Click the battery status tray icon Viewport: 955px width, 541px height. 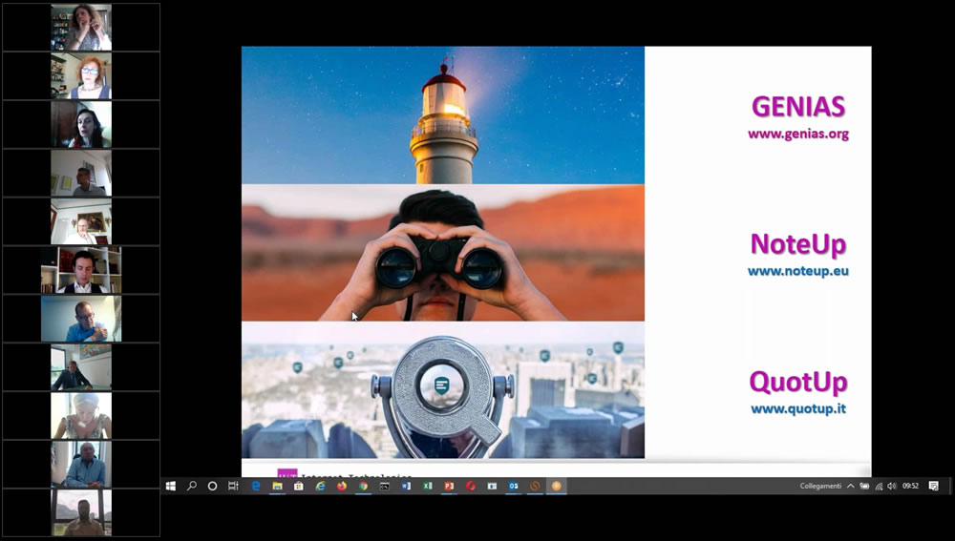tap(864, 486)
